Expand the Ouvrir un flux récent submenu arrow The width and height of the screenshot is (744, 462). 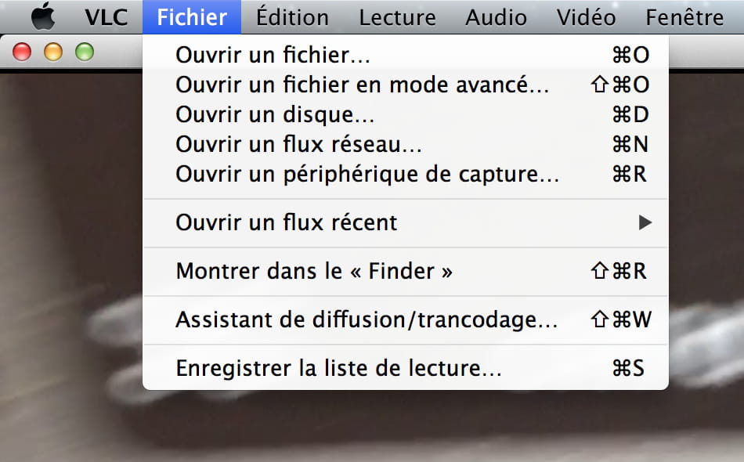tap(645, 222)
